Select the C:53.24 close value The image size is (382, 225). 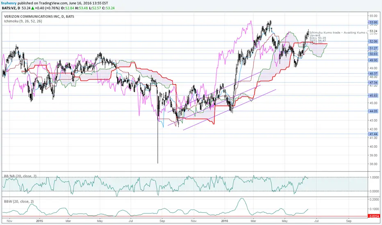pyautogui.click(x=109, y=8)
